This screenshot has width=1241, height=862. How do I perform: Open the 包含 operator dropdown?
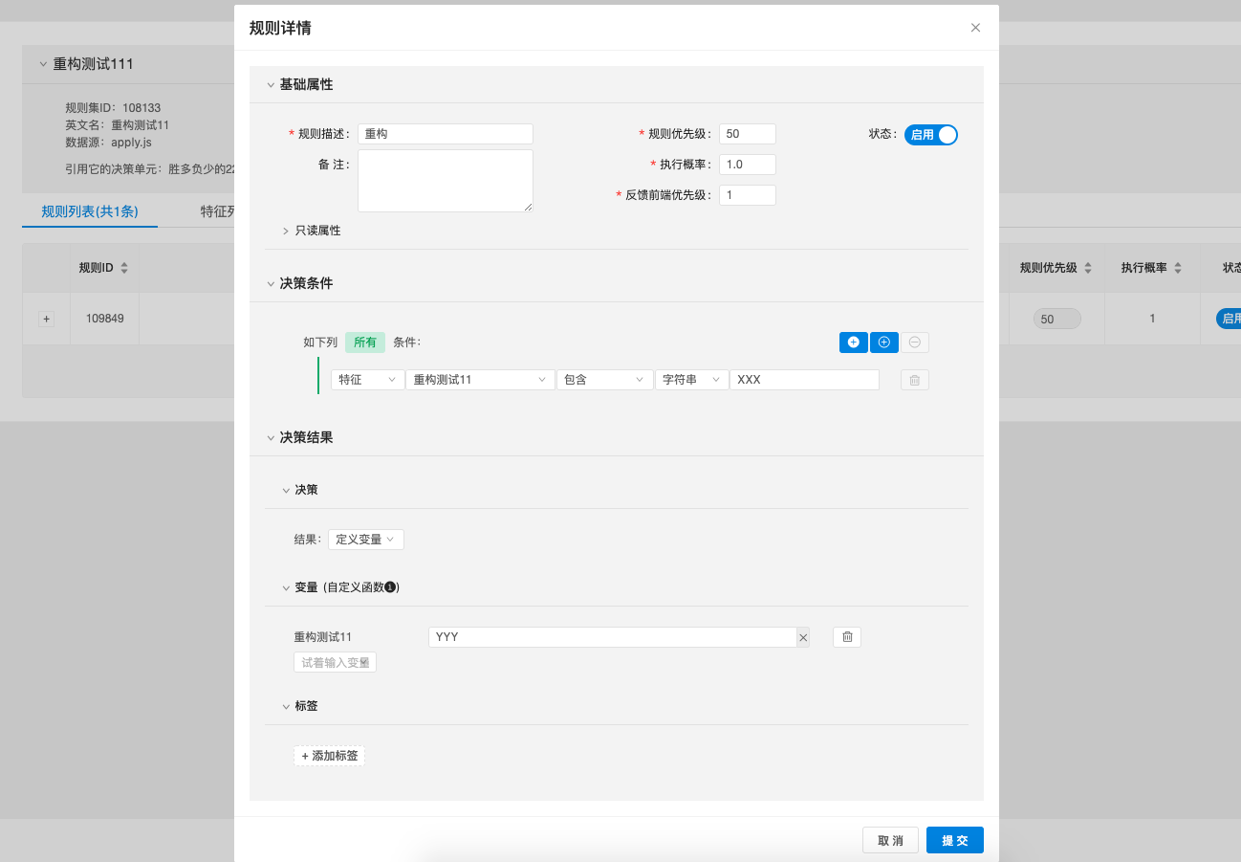click(604, 380)
